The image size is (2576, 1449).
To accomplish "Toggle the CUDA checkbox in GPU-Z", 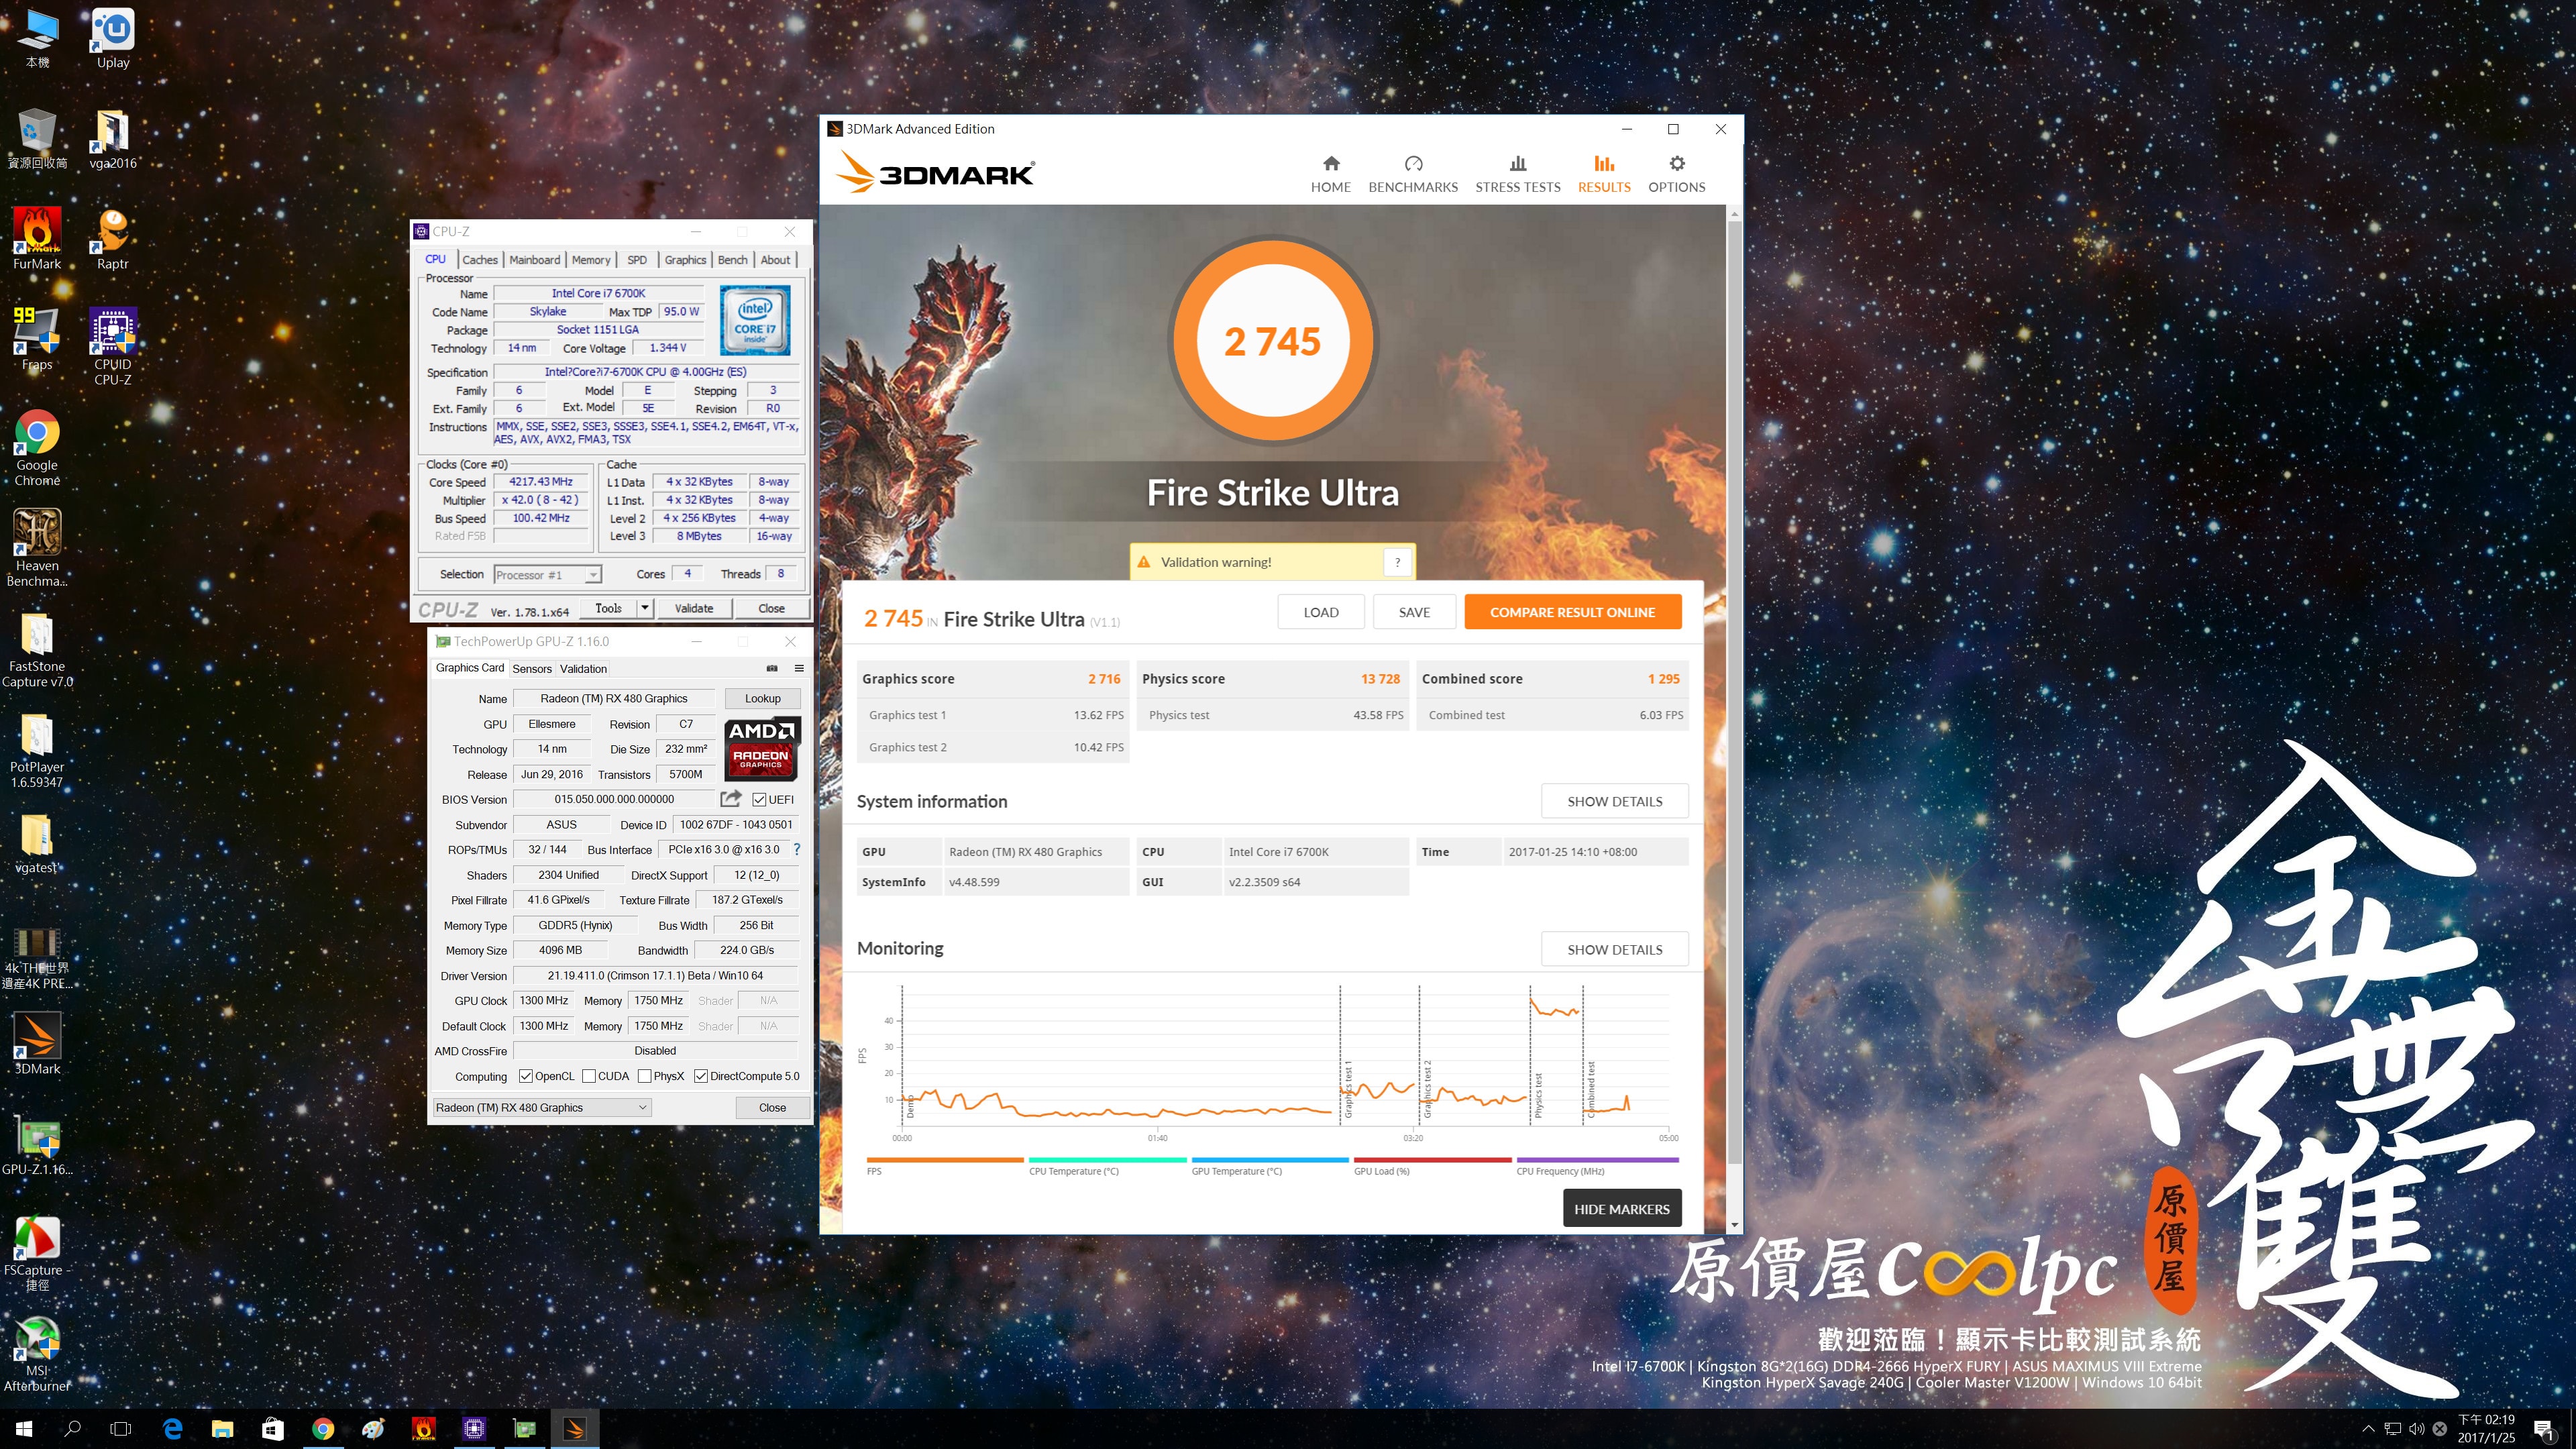I will coord(589,1076).
